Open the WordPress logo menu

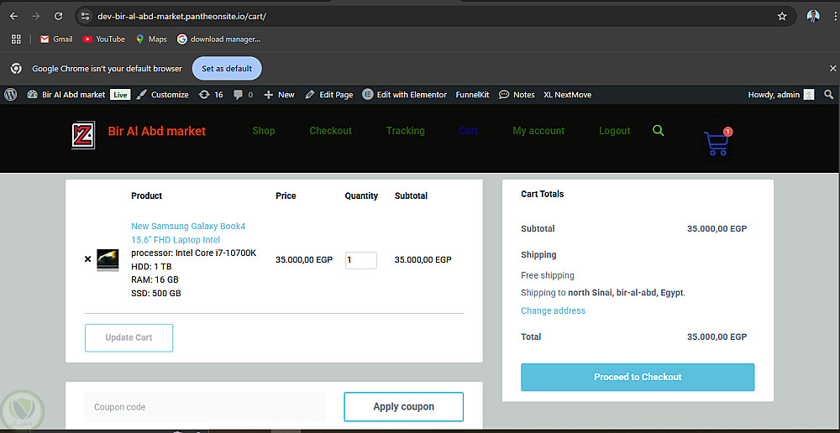click(11, 95)
